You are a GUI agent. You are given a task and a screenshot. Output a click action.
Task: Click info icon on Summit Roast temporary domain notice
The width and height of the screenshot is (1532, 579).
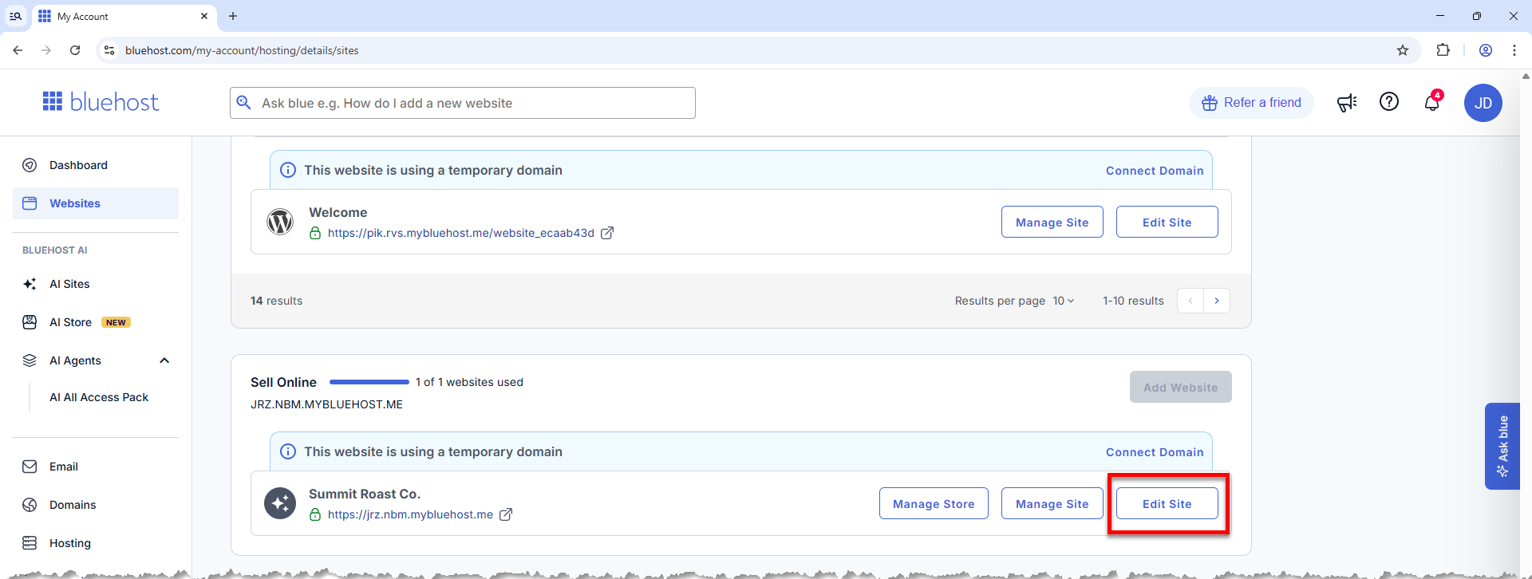[x=288, y=451]
